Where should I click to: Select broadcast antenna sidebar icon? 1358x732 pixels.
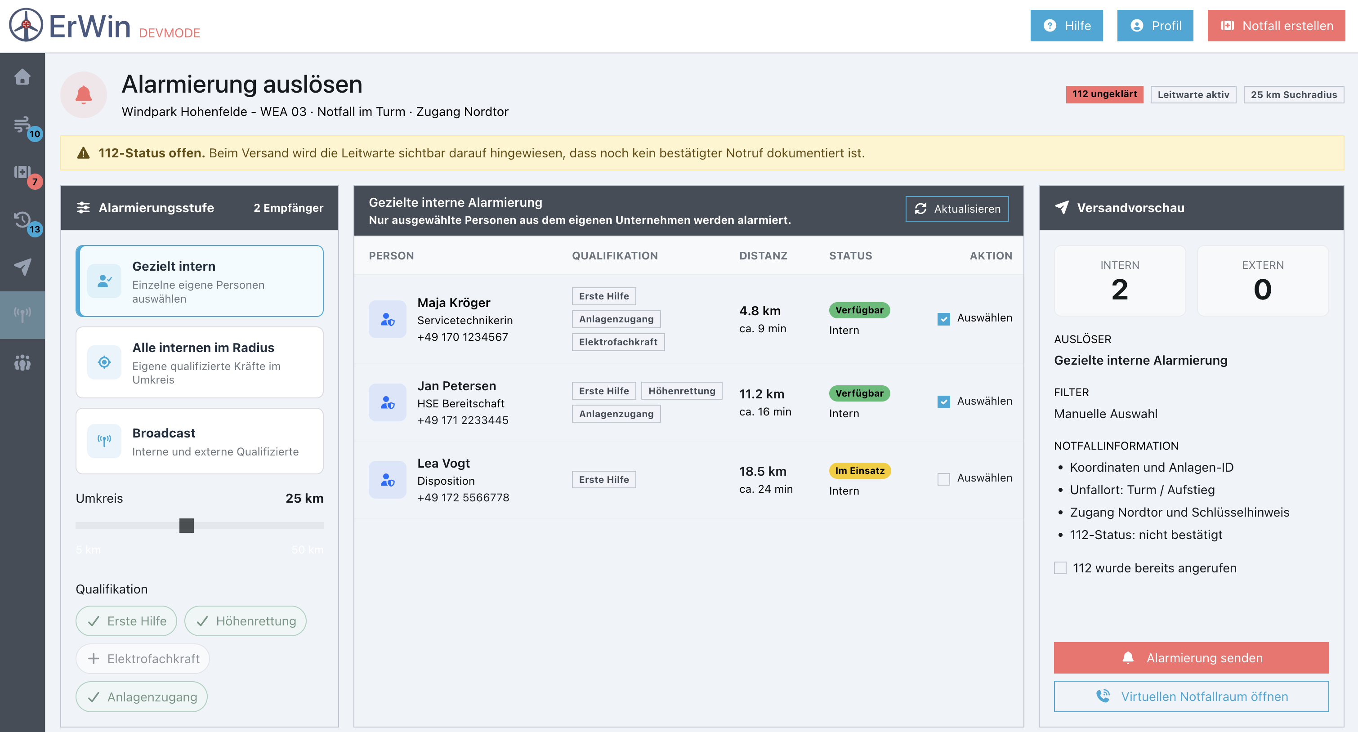point(22,315)
